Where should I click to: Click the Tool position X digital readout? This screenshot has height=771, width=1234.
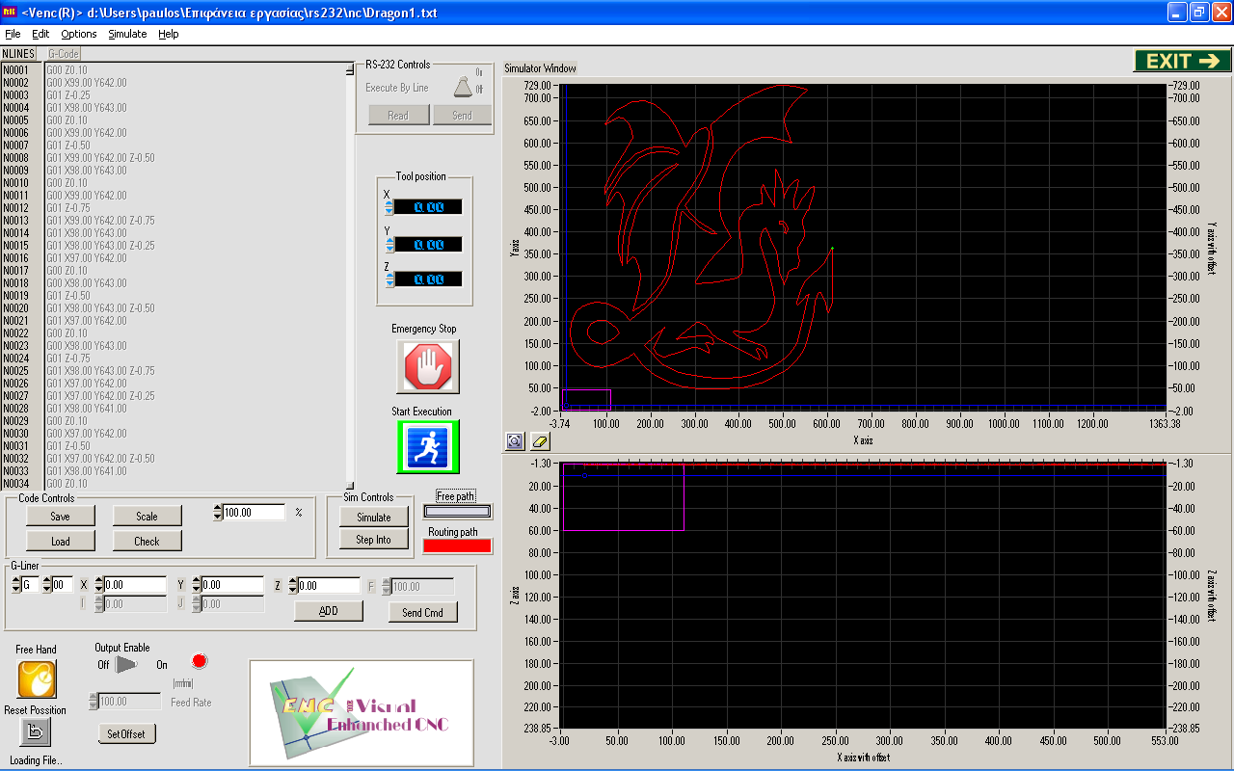pos(429,206)
